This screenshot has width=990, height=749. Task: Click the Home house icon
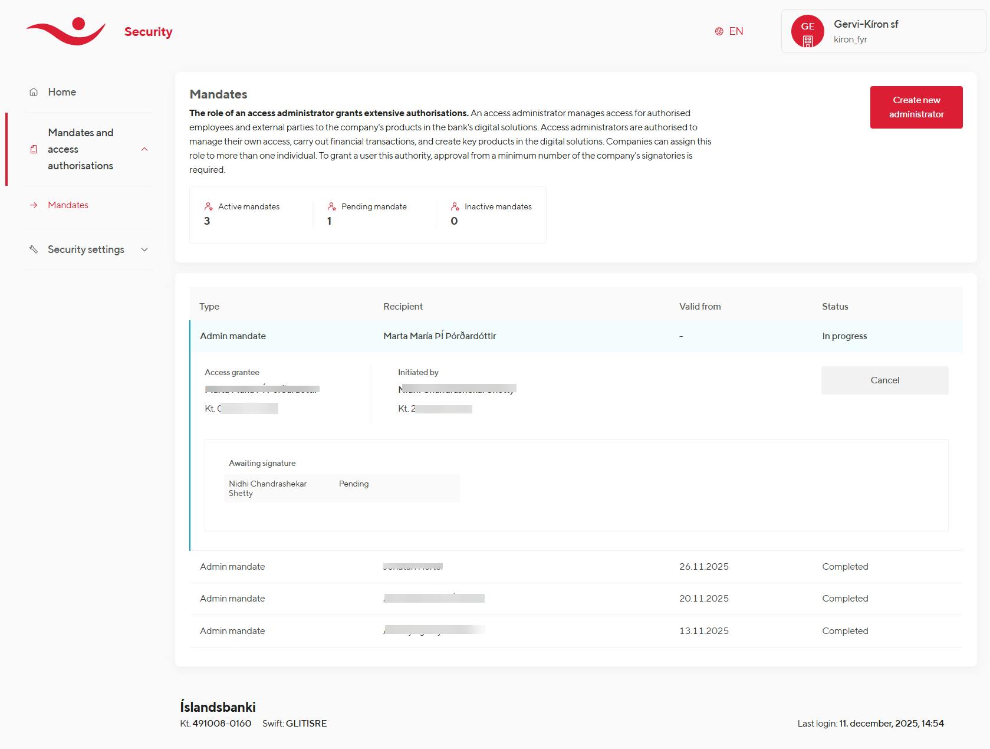[x=34, y=92]
